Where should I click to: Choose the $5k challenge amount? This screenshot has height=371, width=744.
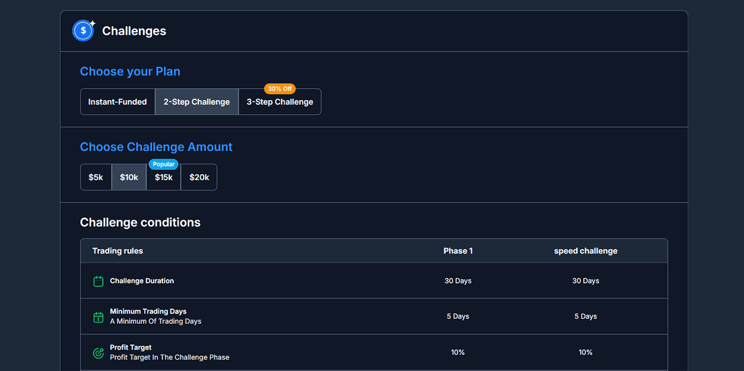pos(96,177)
